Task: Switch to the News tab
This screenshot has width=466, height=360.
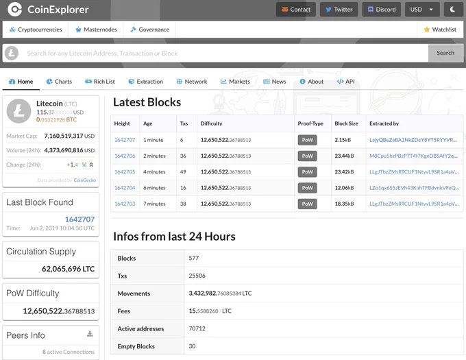Action: click(x=275, y=82)
